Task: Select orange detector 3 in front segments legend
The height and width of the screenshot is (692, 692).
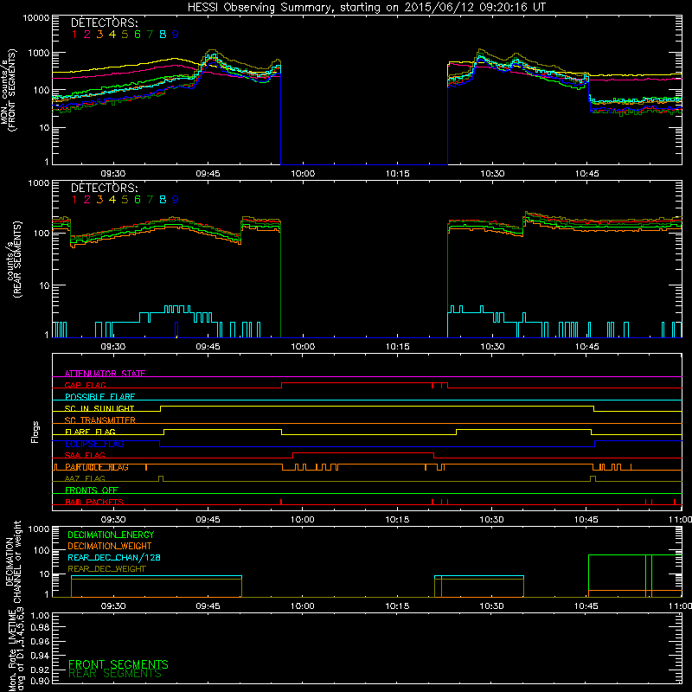Action: [99, 35]
